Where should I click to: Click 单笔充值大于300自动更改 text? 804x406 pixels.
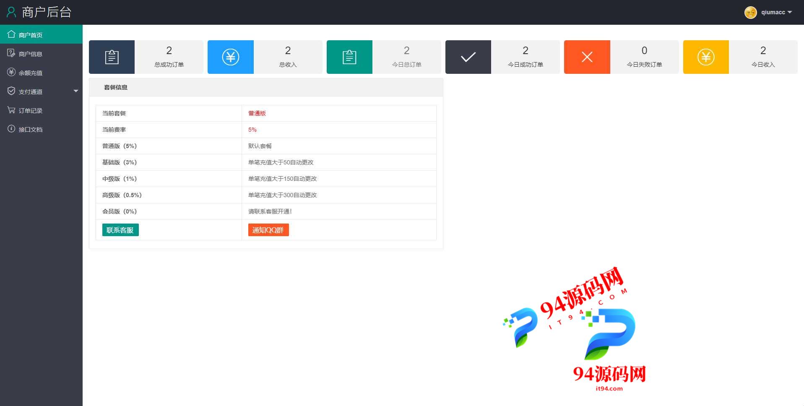(283, 195)
